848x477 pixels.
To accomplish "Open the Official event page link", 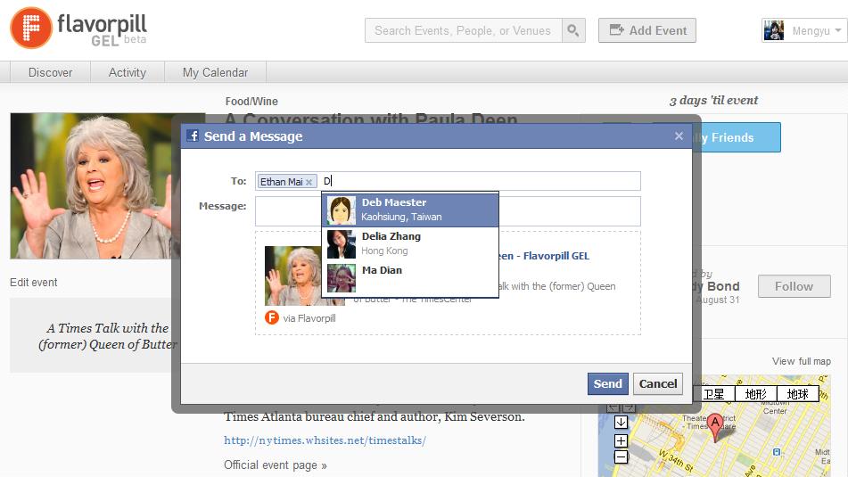I will click(276, 465).
